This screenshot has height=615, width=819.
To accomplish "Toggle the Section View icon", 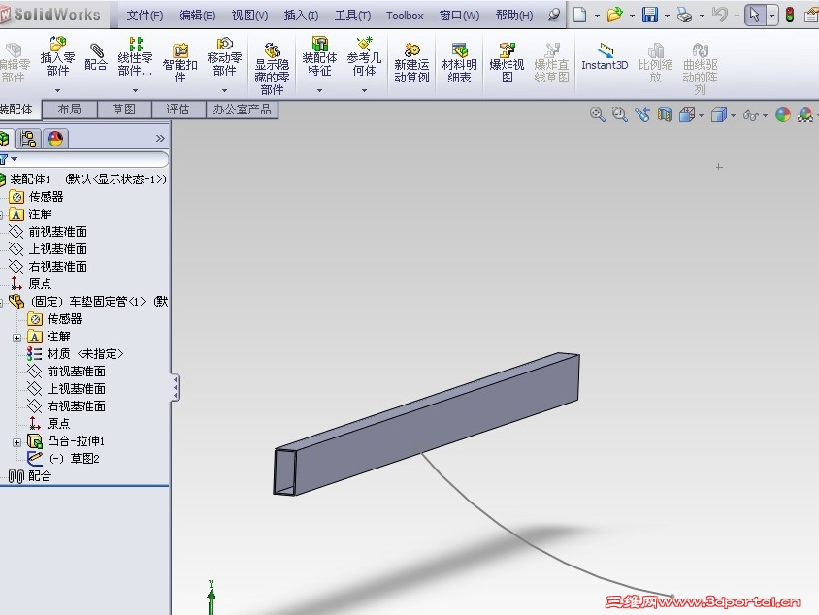I will pos(665,114).
